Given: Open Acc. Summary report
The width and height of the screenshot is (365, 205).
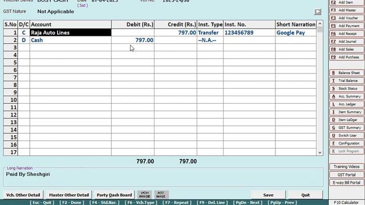Looking at the screenshot, I should pyautogui.click(x=347, y=96).
